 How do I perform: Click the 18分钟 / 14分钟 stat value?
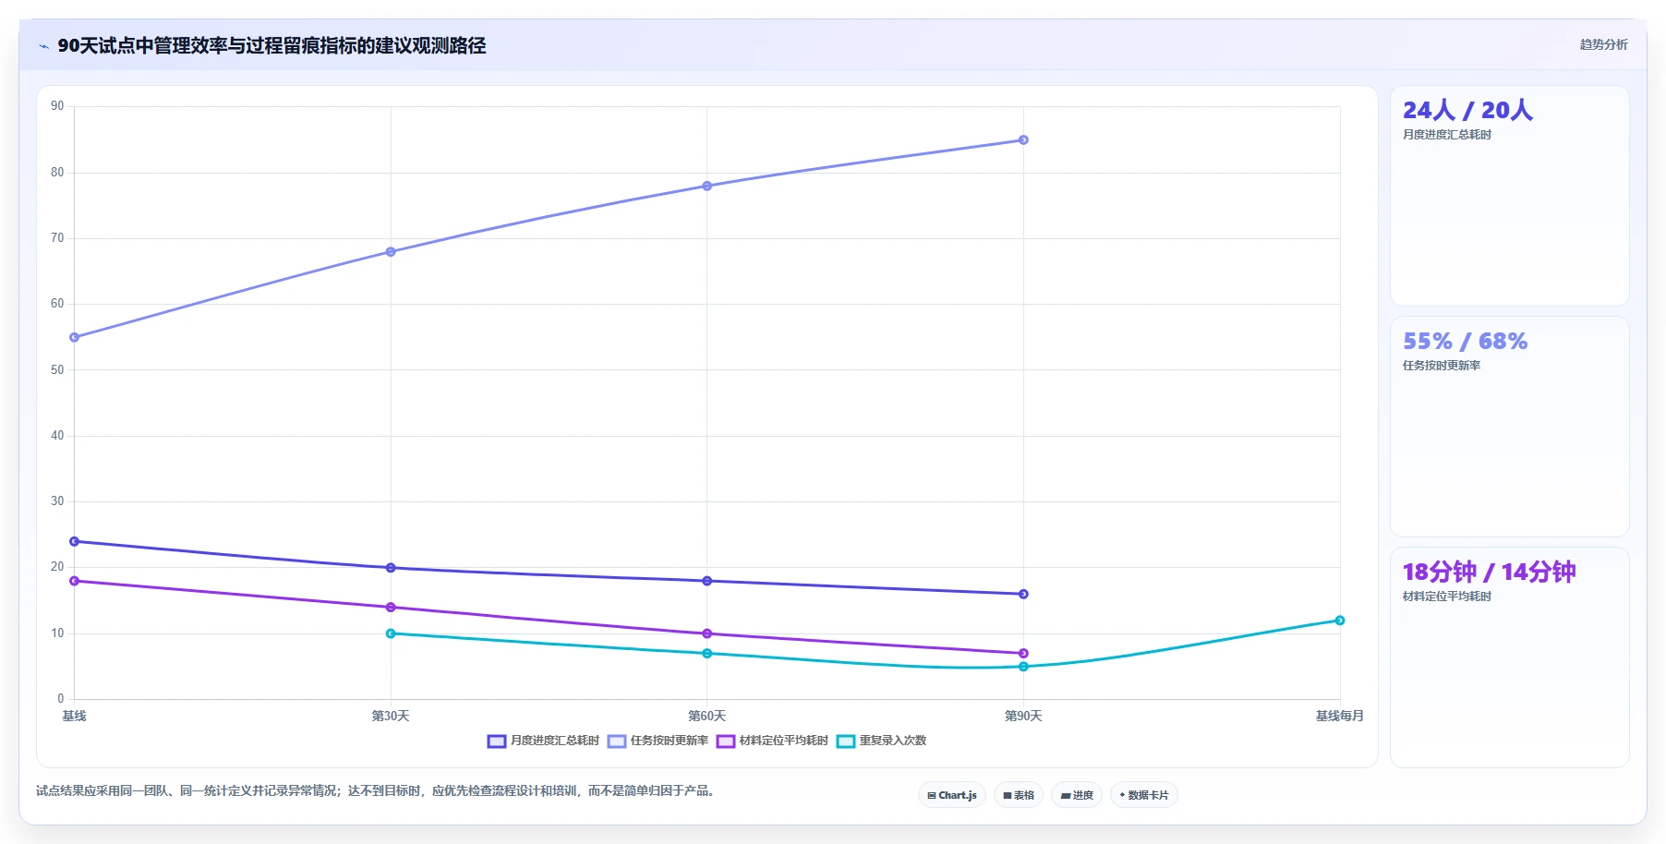pos(1489,573)
